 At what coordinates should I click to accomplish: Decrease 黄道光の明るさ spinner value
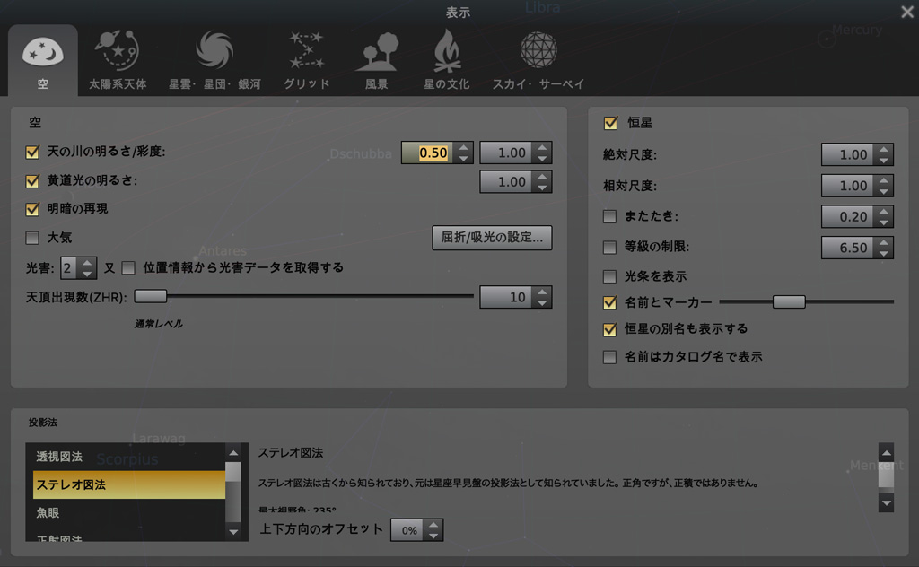point(542,188)
